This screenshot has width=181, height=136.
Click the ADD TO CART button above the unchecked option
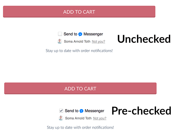[79, 12]
